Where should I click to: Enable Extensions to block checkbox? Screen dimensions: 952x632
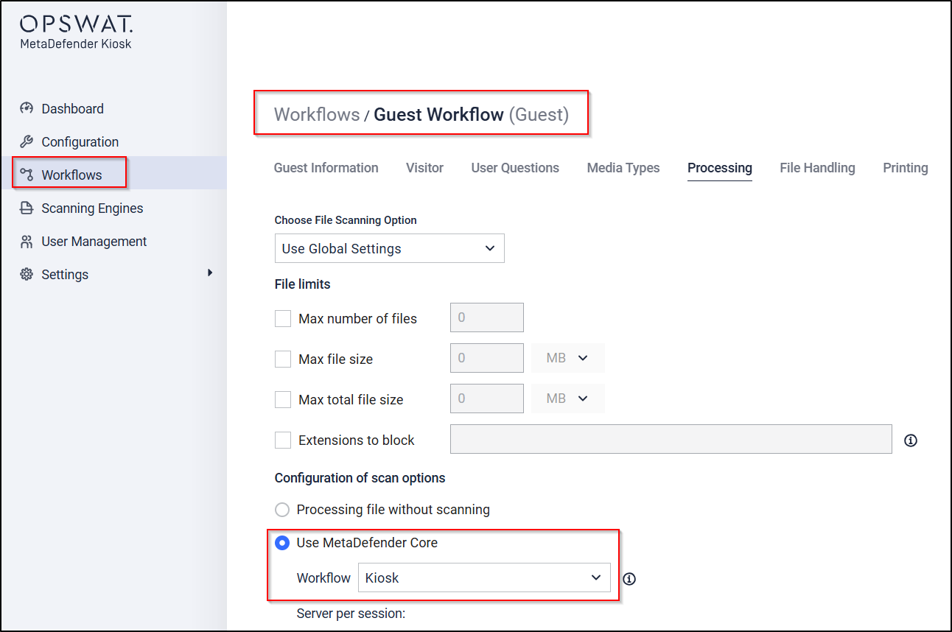[283, 440]
